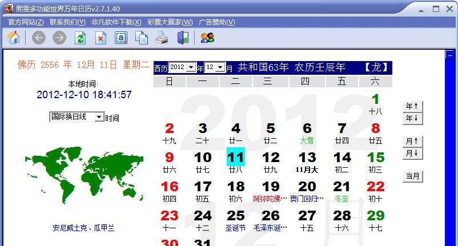Image resolution: width=458 pixels, height=246 pixels.
Task: Click the collapse button atop blue sidebar
Action: pyautogui.click(x=450, y=55)
